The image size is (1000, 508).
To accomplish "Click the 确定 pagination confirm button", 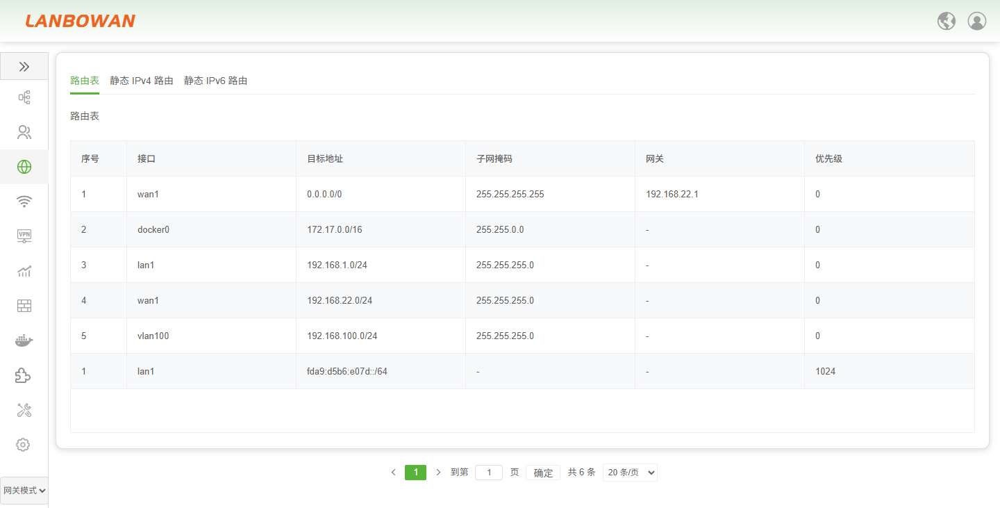I will [x=543, y=473].
